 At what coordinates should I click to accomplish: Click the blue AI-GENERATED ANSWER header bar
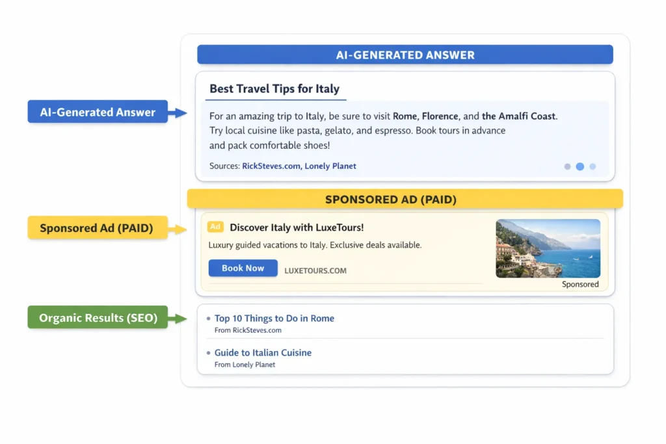pos(405,55)
